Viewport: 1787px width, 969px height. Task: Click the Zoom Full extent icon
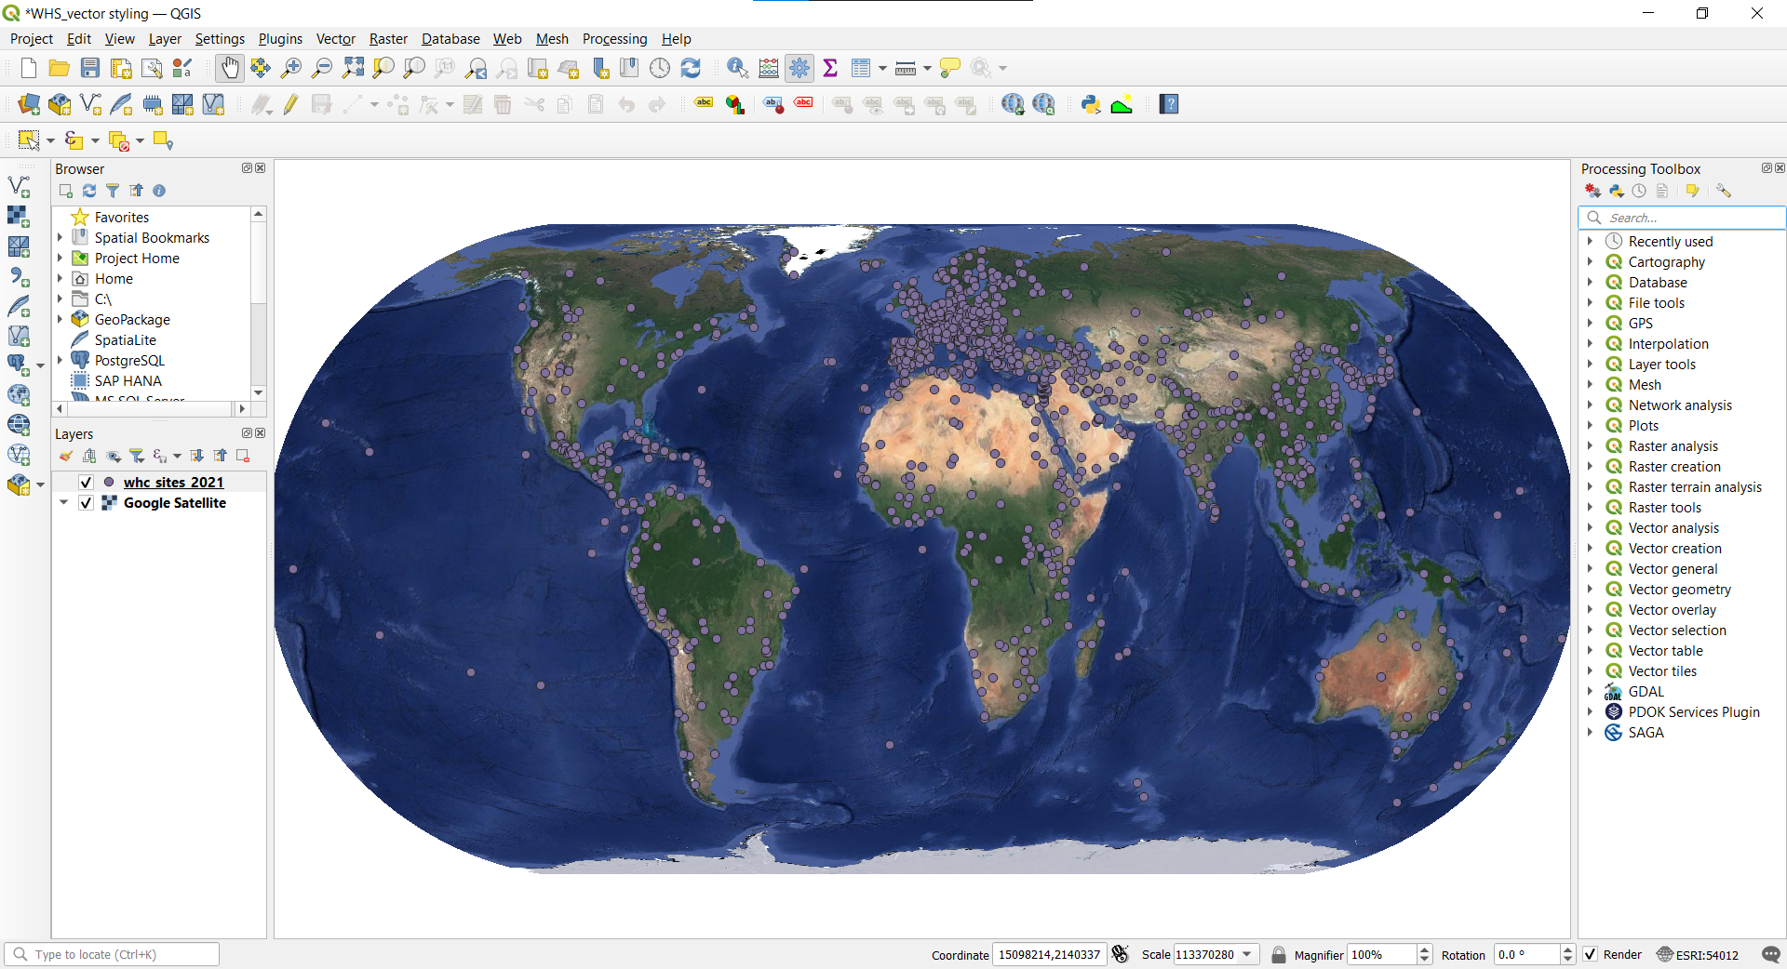(x=353, y=68)
